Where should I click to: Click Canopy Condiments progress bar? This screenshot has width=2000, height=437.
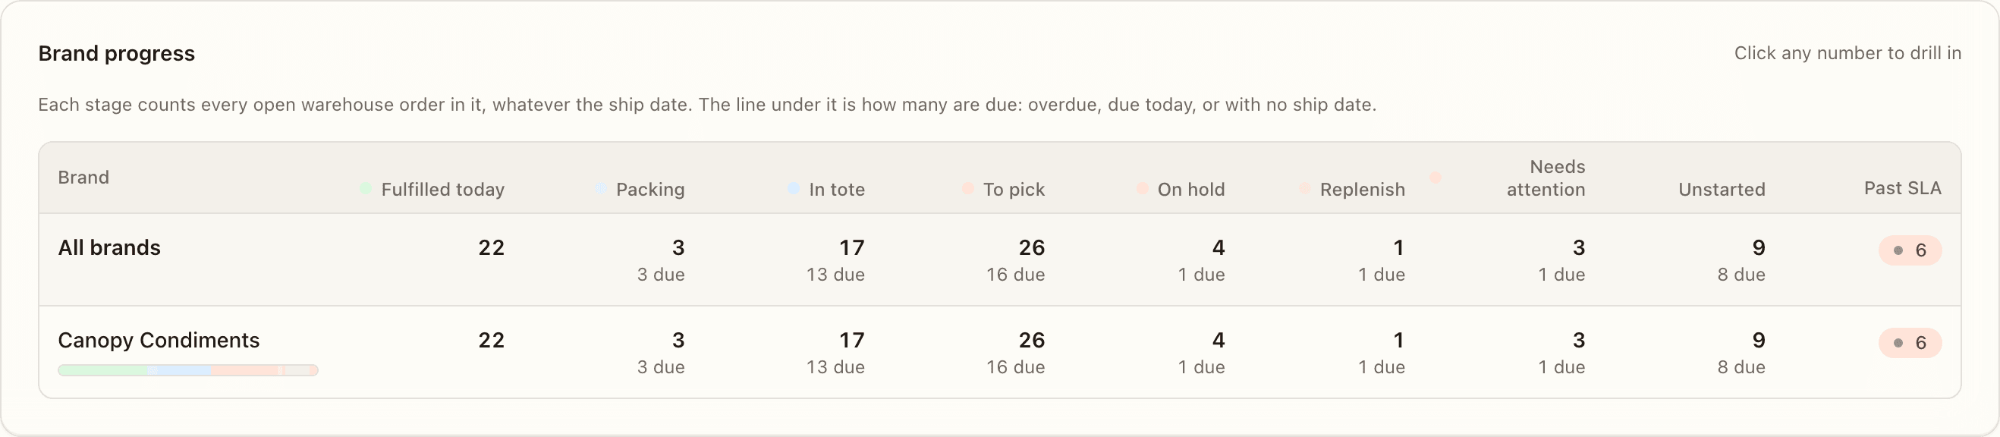188,370
